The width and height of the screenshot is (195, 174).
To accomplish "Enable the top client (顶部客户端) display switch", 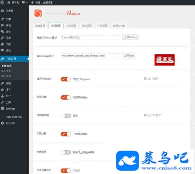I will pyautogui.click(x=66, y=116).
